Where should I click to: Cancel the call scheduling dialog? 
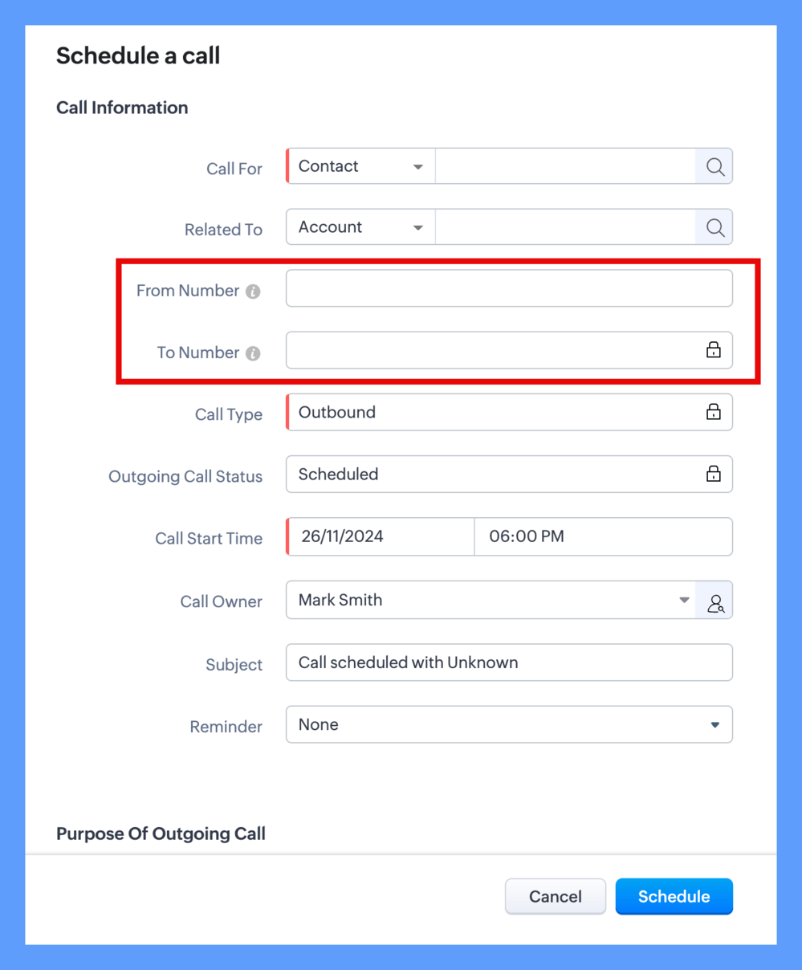[555, 897]
